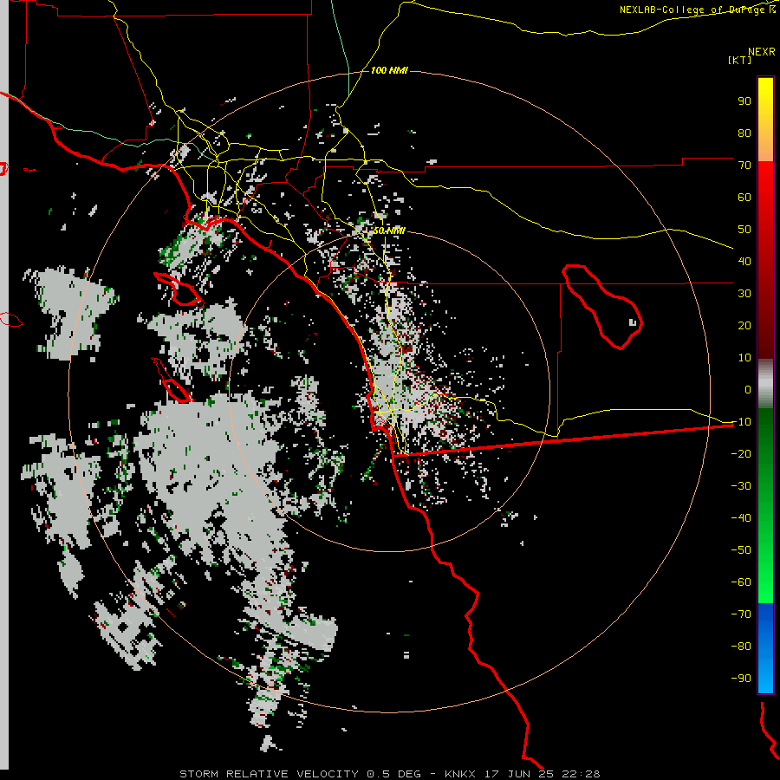
Task: Click the 70 knot label on color scale
Action: [744, 166]
